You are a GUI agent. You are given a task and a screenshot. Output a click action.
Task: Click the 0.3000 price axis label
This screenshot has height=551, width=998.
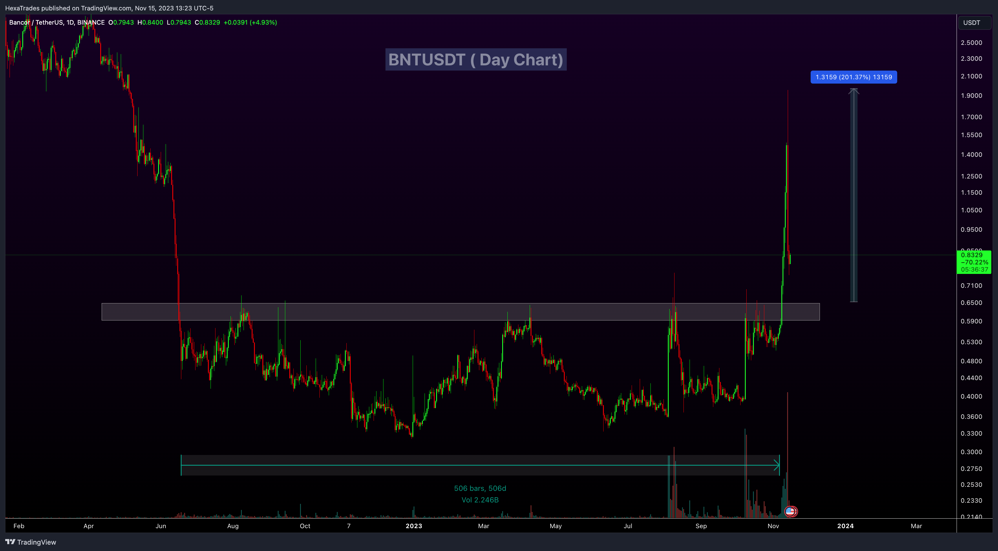tap(971, 452)
